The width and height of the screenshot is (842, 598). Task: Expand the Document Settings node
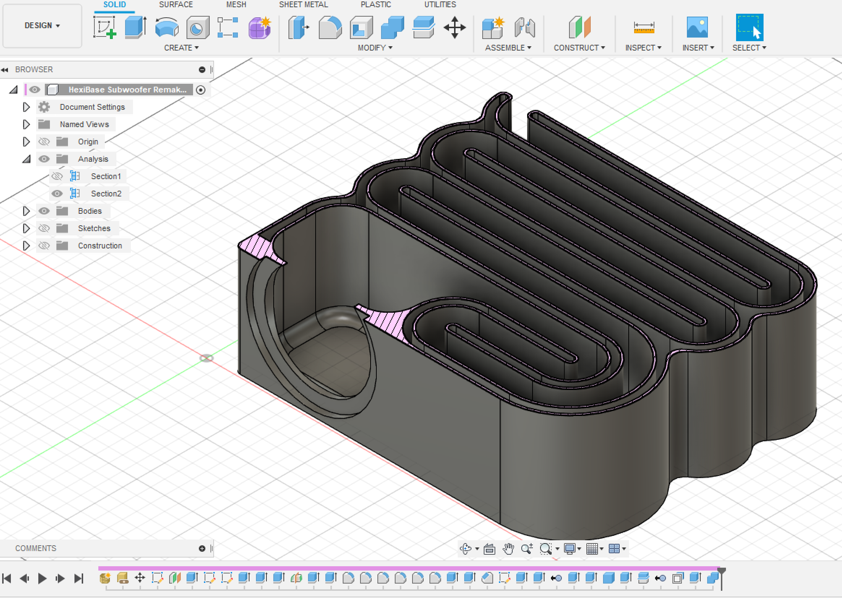pos(26,107)
